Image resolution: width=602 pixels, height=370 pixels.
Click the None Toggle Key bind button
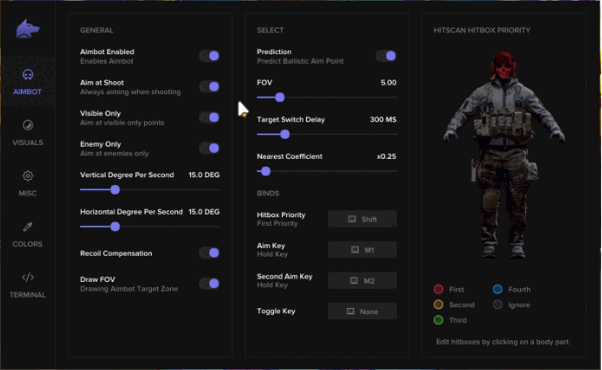coord(362,312)
